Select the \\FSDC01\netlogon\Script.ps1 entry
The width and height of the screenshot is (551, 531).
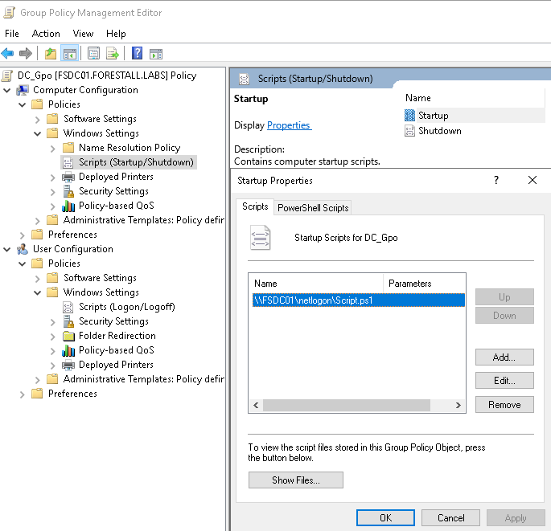314,300
